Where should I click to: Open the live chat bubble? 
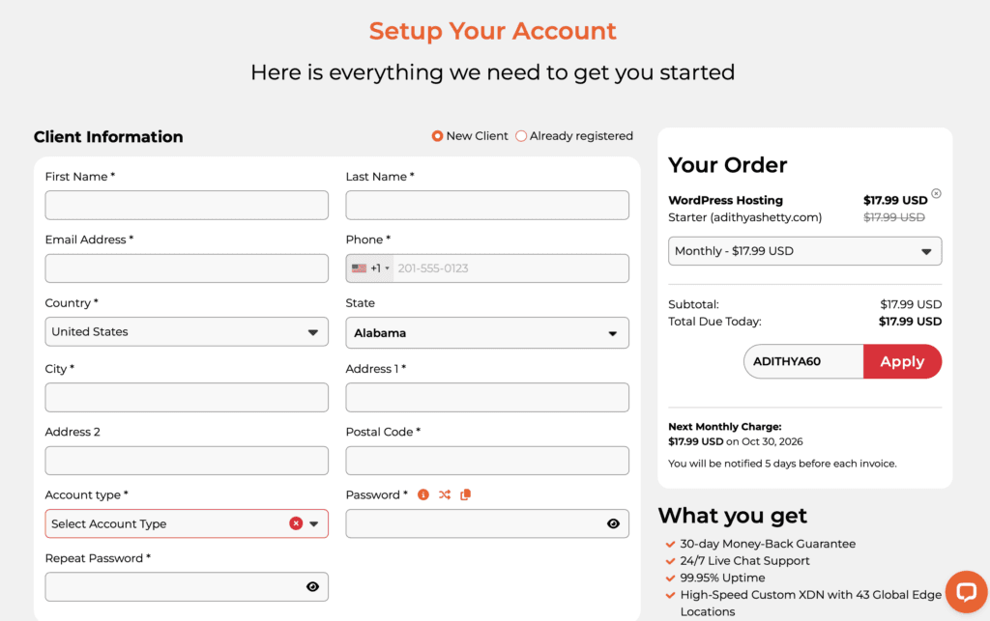tap(966, 591)
